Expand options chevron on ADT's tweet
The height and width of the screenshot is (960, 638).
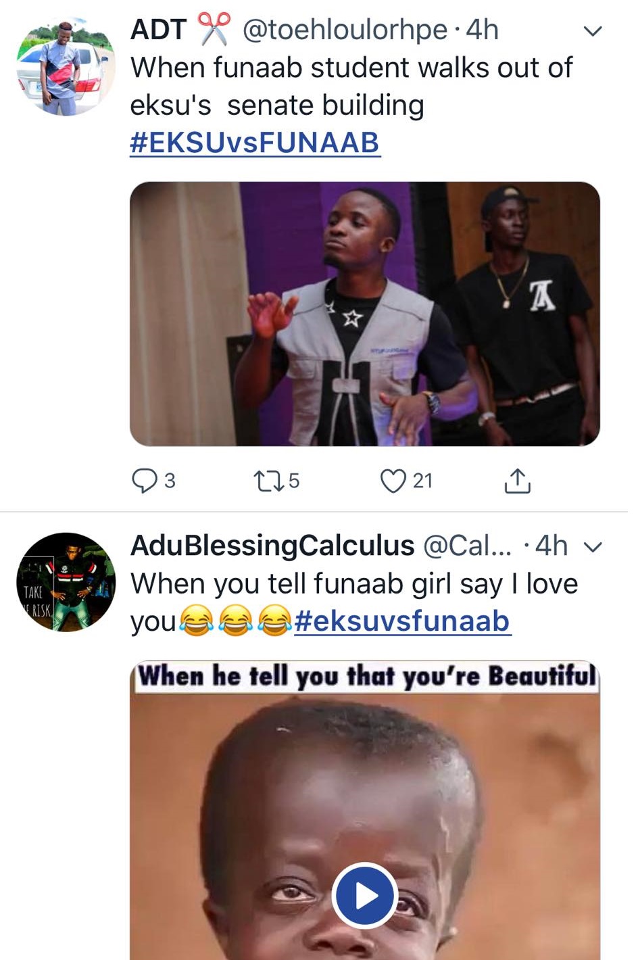click(x=592, y=31)
